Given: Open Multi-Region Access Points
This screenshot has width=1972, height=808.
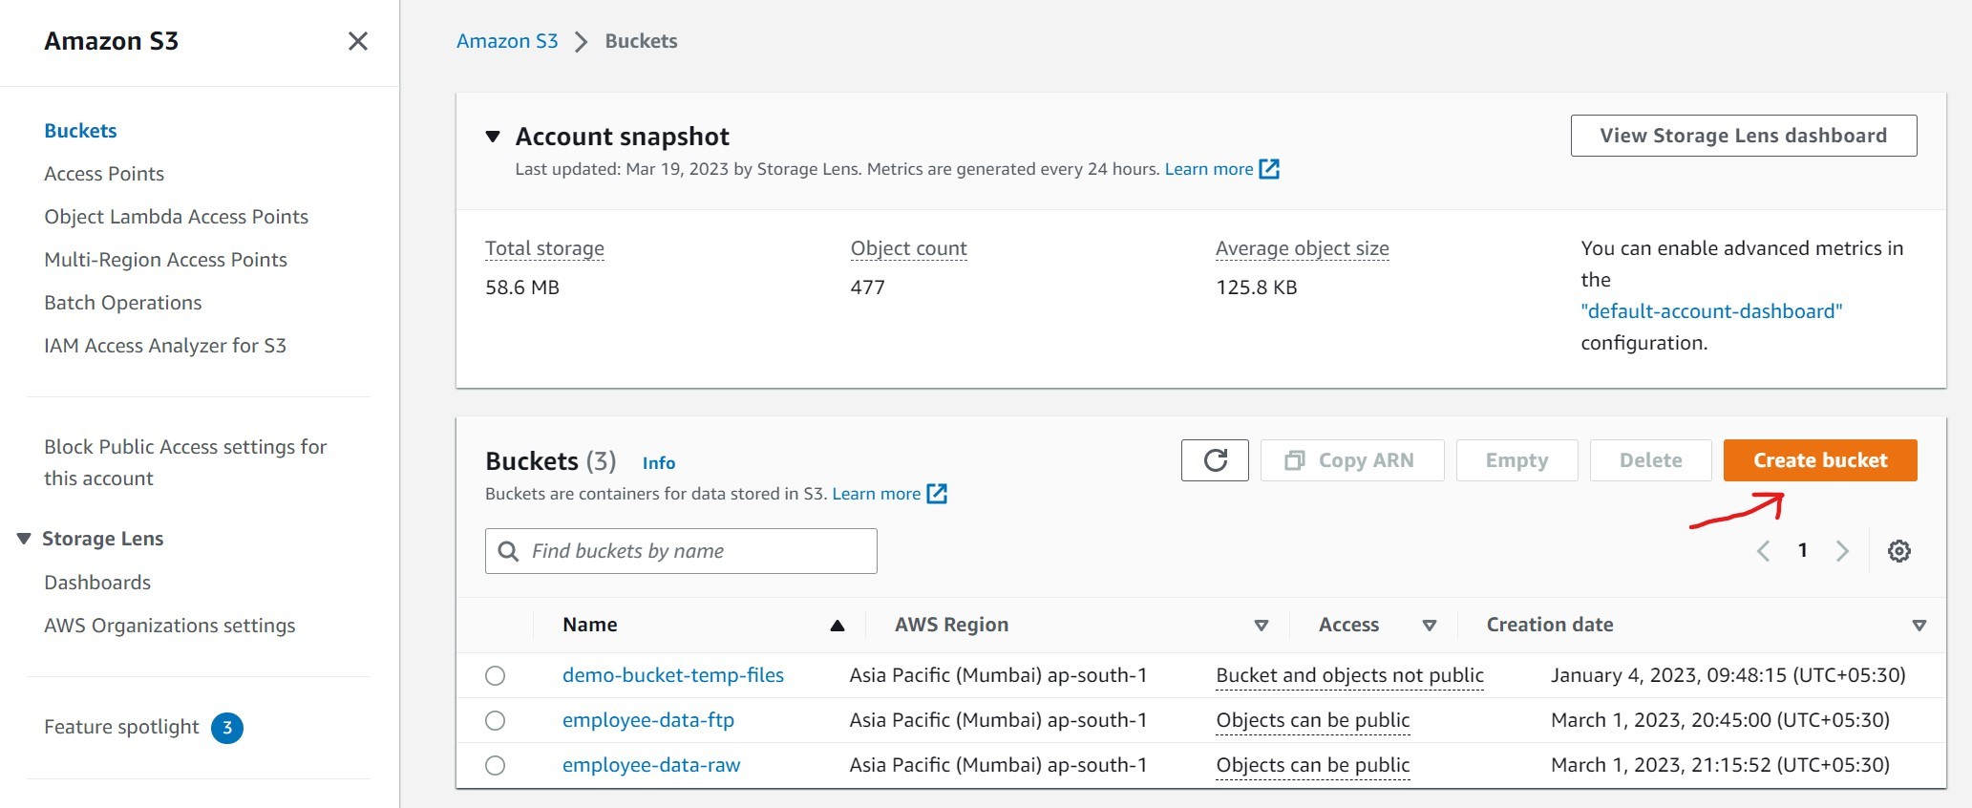Looking at the screenshot, I should click(x=165, y=260).
